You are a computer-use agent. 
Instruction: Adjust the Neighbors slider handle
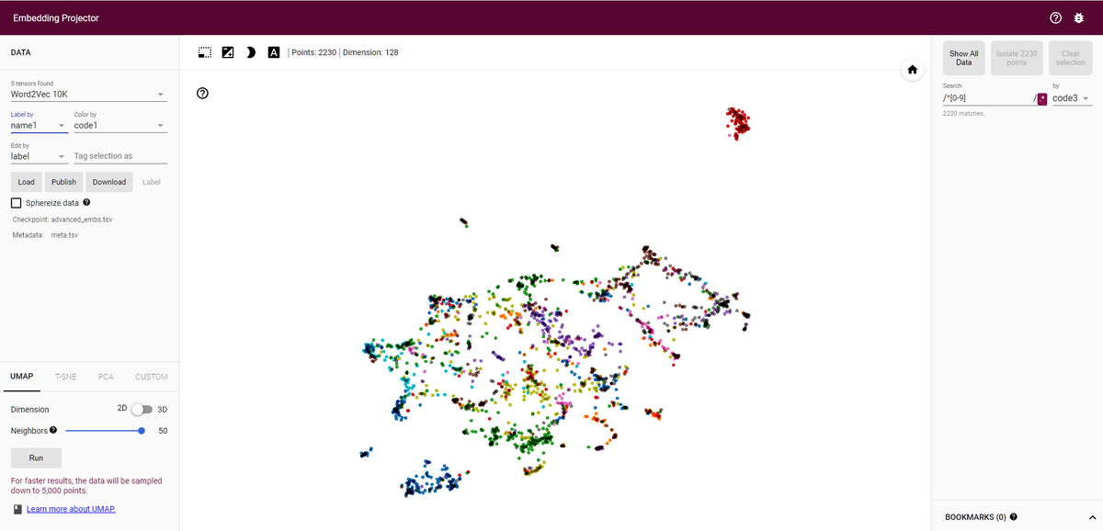(x=142, y=430)
